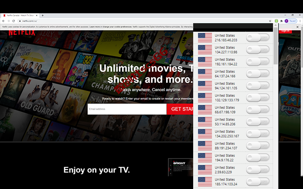Select the flag beside 94.124.161.105

pyautogui.click(x=205, y=86)
